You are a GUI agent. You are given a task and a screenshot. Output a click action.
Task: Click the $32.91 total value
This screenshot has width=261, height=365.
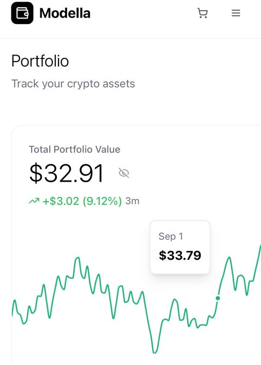(67, 173)
